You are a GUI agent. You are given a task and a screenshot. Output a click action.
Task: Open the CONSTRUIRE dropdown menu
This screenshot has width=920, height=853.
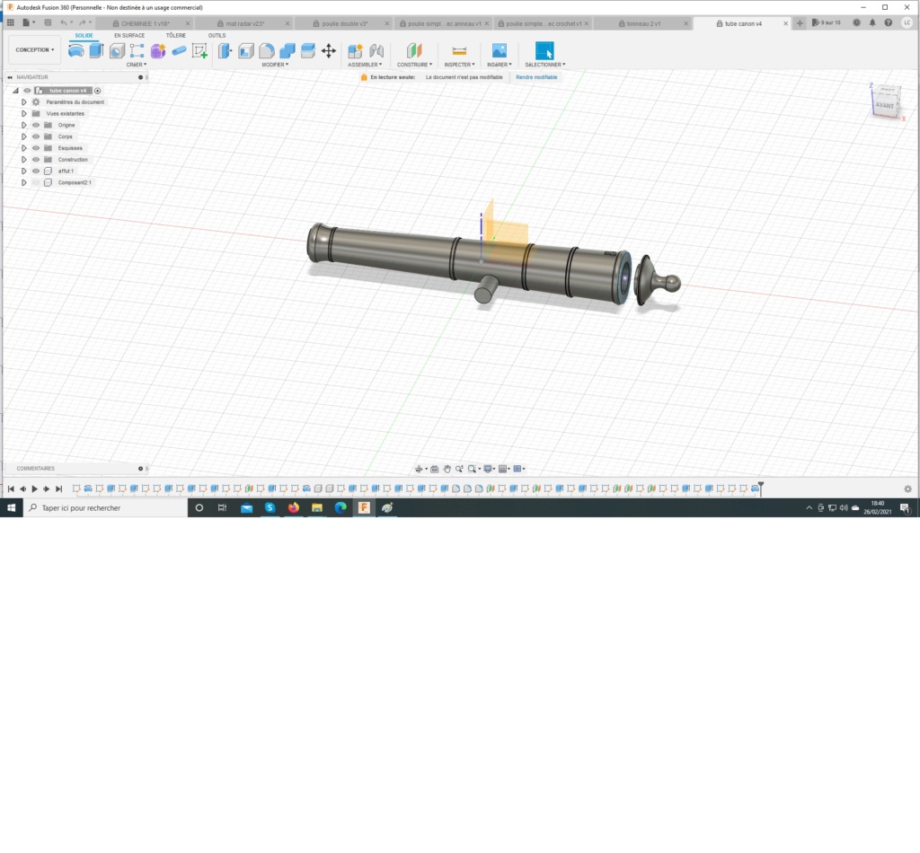[414, 65]
